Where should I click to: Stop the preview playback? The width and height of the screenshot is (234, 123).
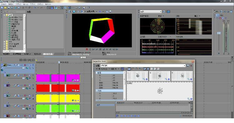(x=103, y=49)
